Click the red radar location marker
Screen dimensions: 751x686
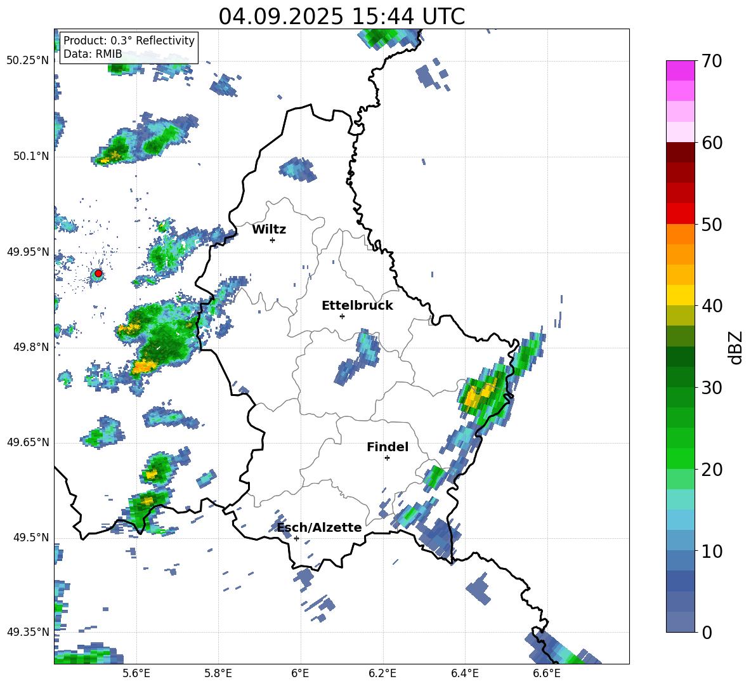point(98,274)
